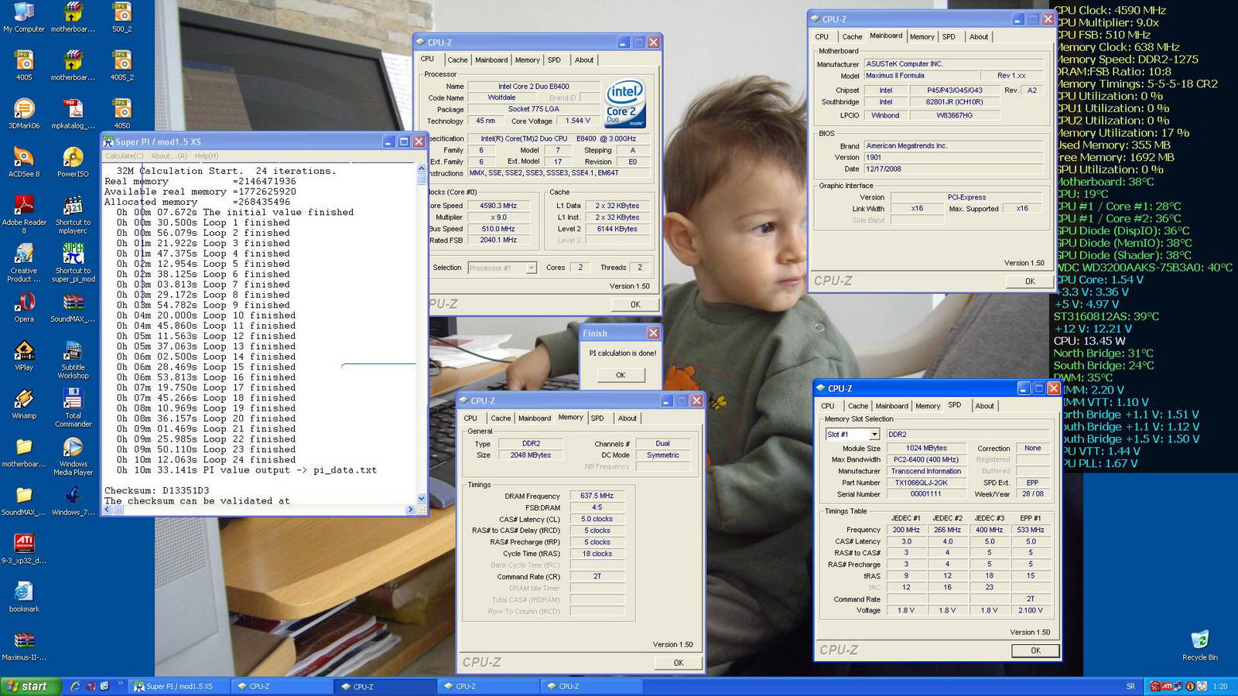1238x696 pixels.
Task: Open the bookmark file on desktop
Action: coord(24,597)
